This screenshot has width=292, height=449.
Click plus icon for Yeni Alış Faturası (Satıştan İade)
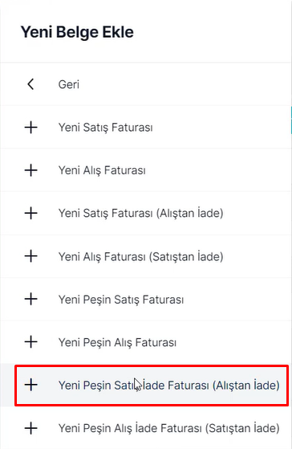coord(31,256)
